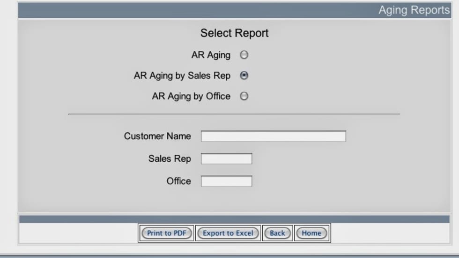Click into the Customer Name text field

pos(273,136)
